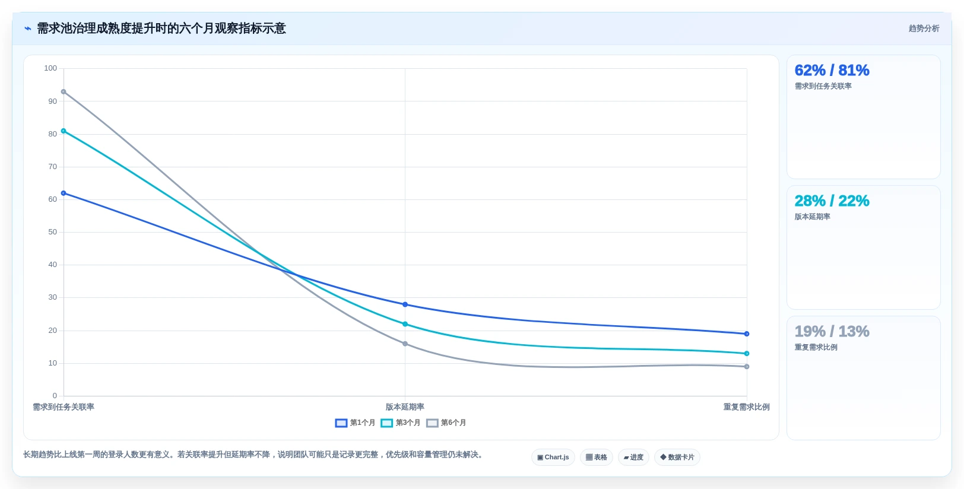Screen dimensions: 964x489
Task: Open the 28% / 22% metric card
Action: [x=863, y=247]
